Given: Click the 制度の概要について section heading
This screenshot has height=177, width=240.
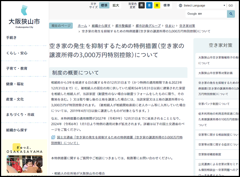Looking at the screenshot, I should [x=118, y=73].
